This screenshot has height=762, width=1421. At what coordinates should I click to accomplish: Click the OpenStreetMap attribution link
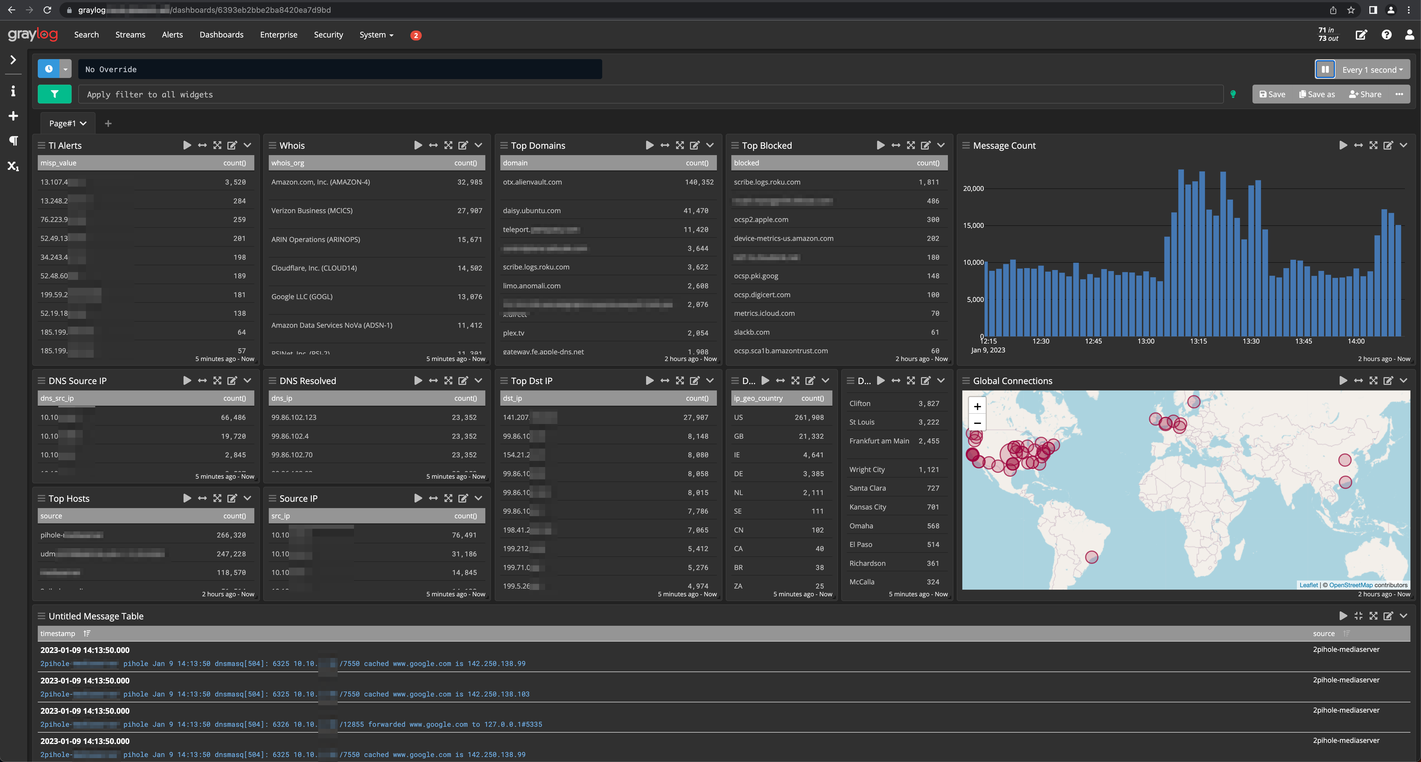click(1350, 584)
